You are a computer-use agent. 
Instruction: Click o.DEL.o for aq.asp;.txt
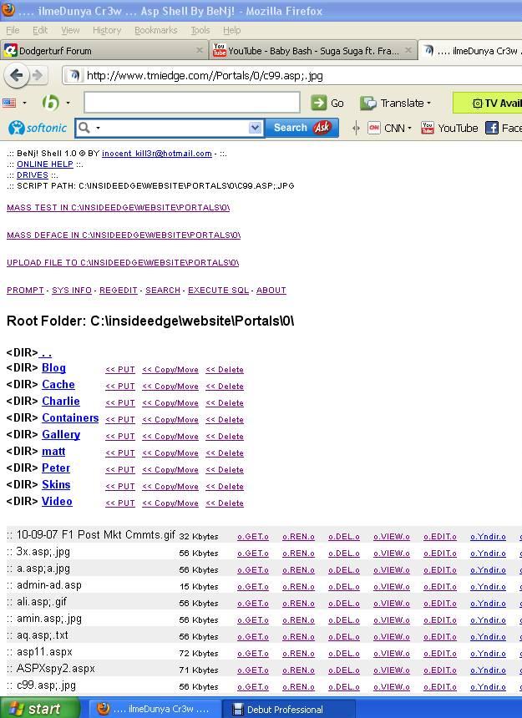(x=344, y=637)
